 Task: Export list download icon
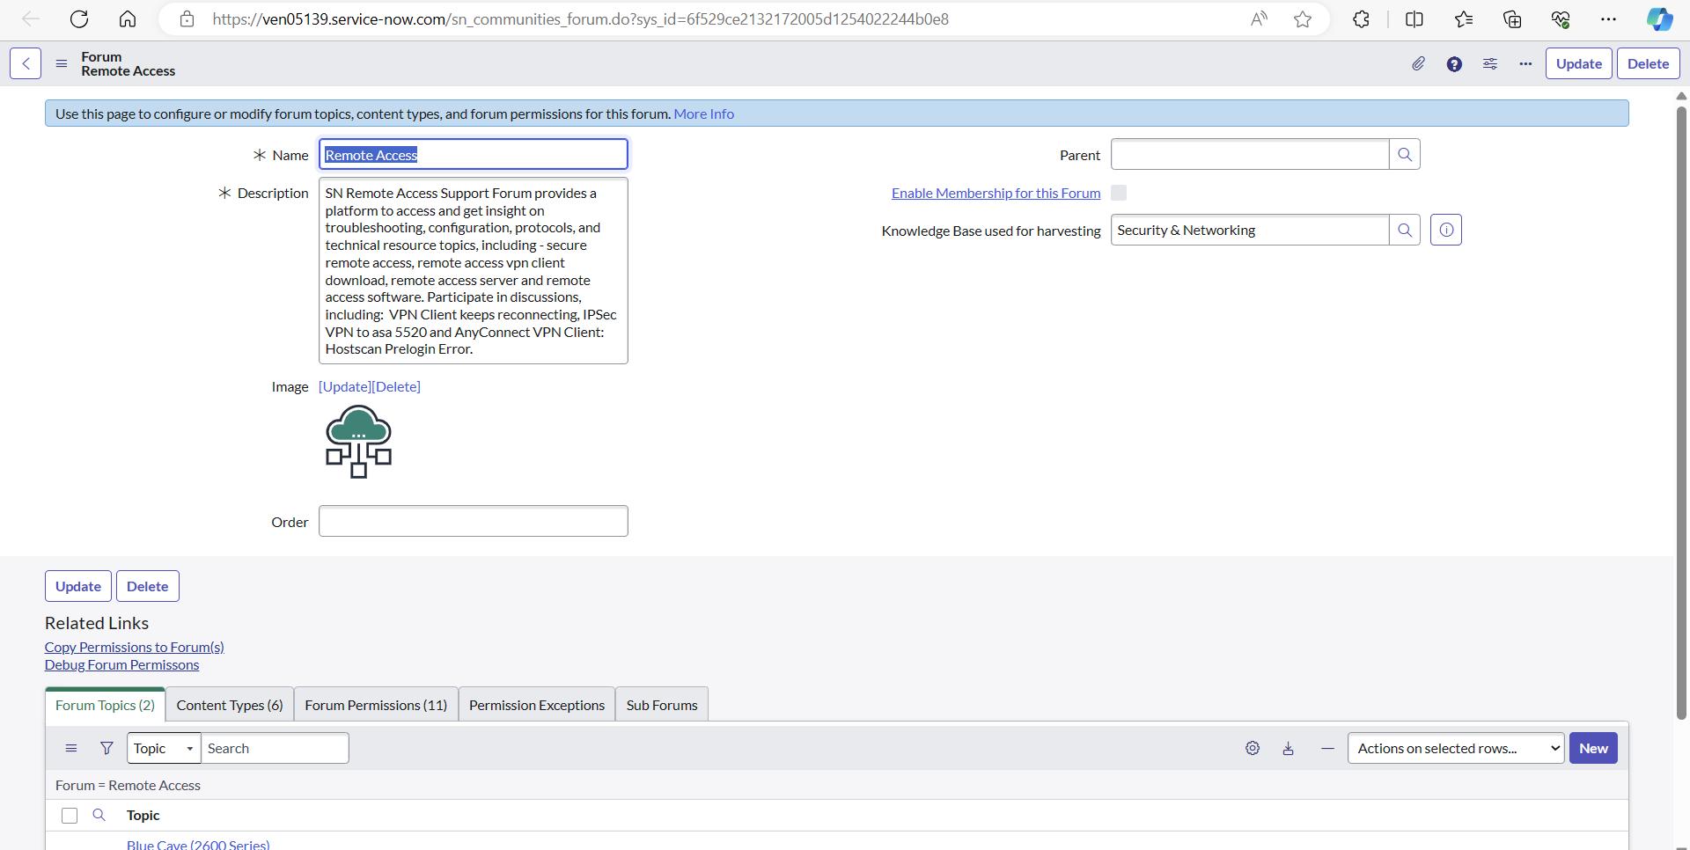coord(1288,748)
